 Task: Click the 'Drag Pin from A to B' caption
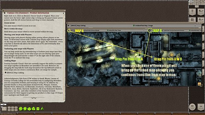pyautogui.click(x=168, y=59)
